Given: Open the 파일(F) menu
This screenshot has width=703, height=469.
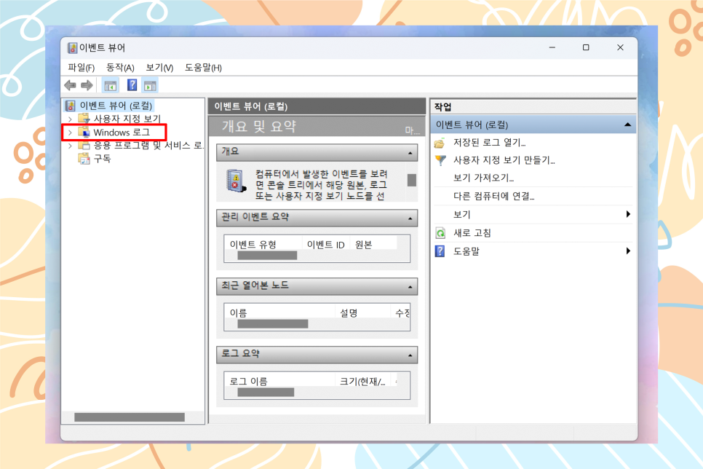Looking at the screenshot, I should pos(82,68).
